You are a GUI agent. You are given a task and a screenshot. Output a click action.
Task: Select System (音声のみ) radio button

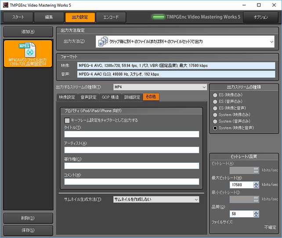click(215, 121)
